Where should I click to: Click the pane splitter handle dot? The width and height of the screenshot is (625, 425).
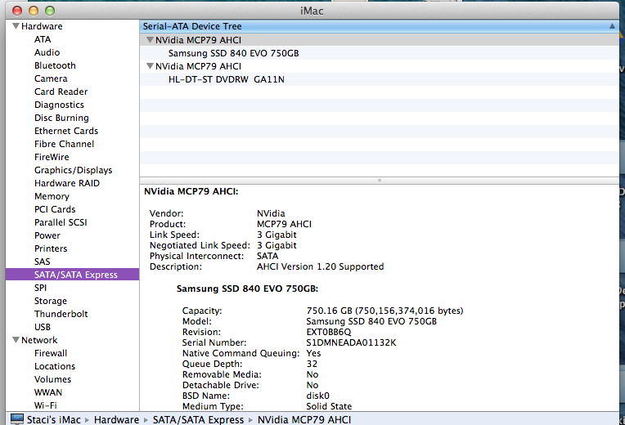point(380,181)
